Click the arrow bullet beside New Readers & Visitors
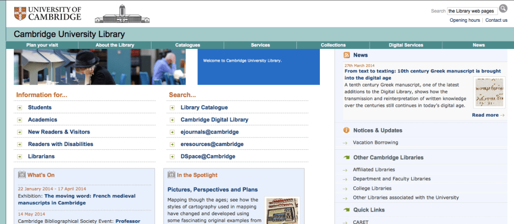 click(x=20, y=132)
